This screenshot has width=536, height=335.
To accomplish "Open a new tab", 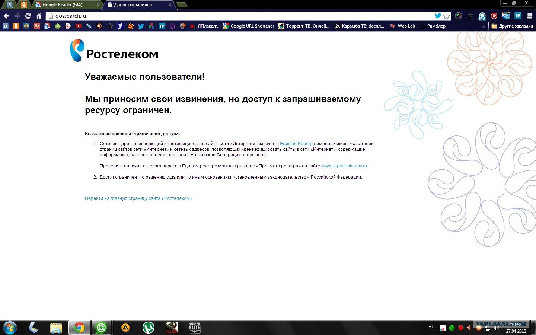I will [x=182, y=5].
